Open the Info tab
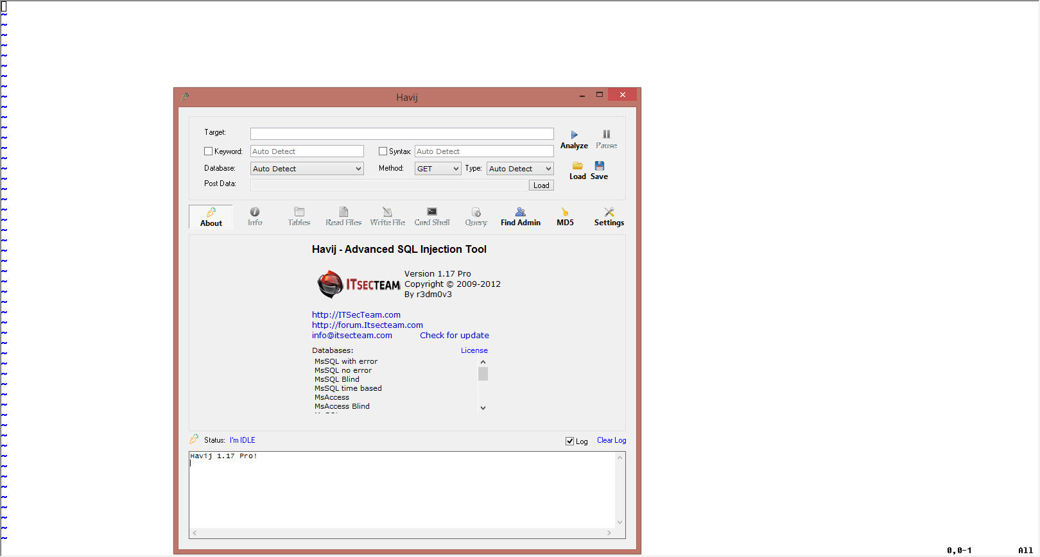Image resolution: width=1040 pixels, height=557 pixels. [255, 217]
